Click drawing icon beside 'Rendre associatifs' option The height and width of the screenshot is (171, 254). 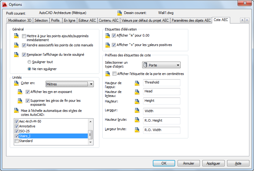click(x=16, y=45)
